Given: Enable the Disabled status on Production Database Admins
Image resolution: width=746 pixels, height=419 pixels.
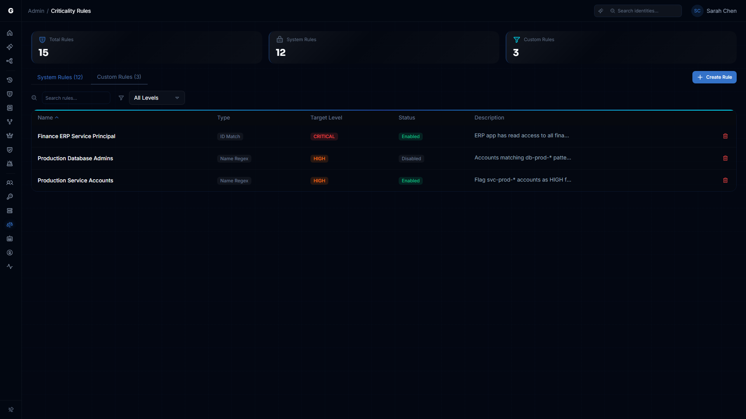Looking at the screenshot, I should 411,158.
